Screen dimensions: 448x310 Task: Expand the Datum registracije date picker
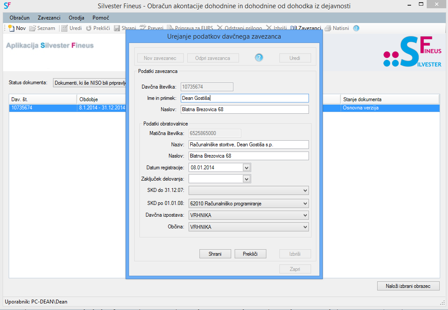click(246, 168)
